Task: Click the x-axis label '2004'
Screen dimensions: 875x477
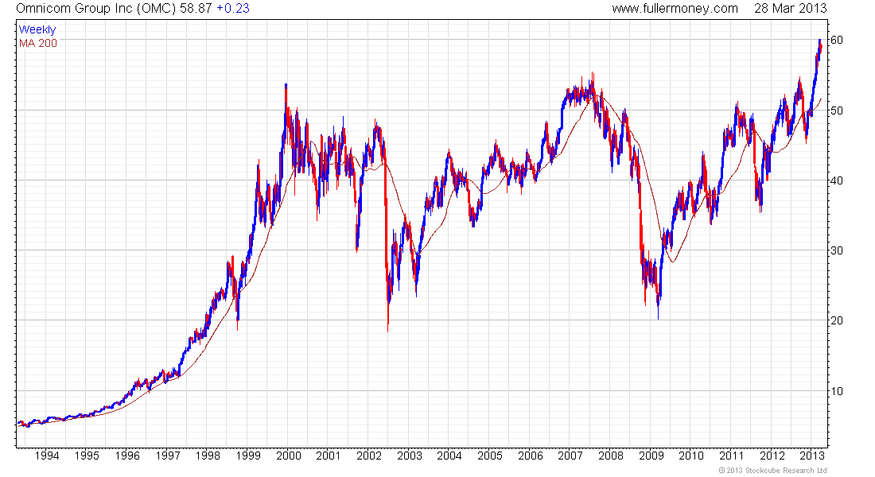Action: tap(449, 456)
